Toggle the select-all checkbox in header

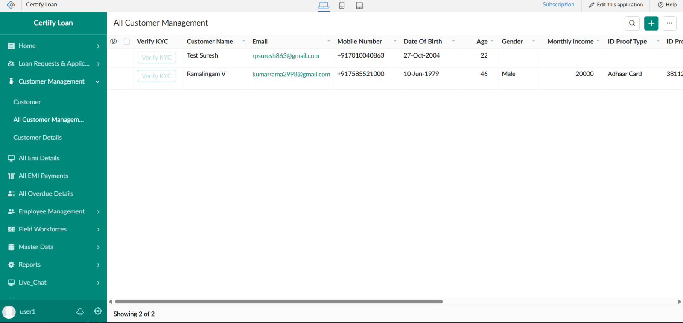[127, 42]
